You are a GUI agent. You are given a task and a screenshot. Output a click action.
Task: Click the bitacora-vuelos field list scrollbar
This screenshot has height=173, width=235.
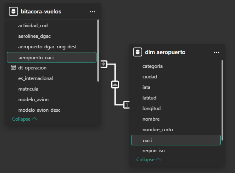98,51
